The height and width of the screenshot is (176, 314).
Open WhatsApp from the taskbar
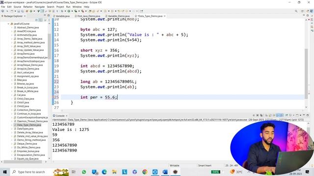[84, 172]
